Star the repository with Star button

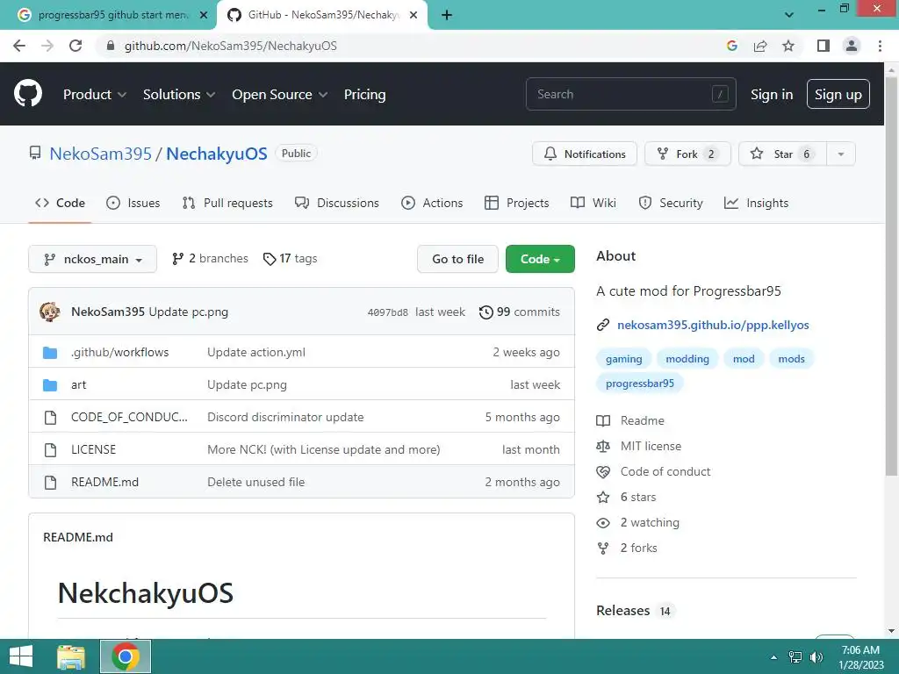(782, 154)
